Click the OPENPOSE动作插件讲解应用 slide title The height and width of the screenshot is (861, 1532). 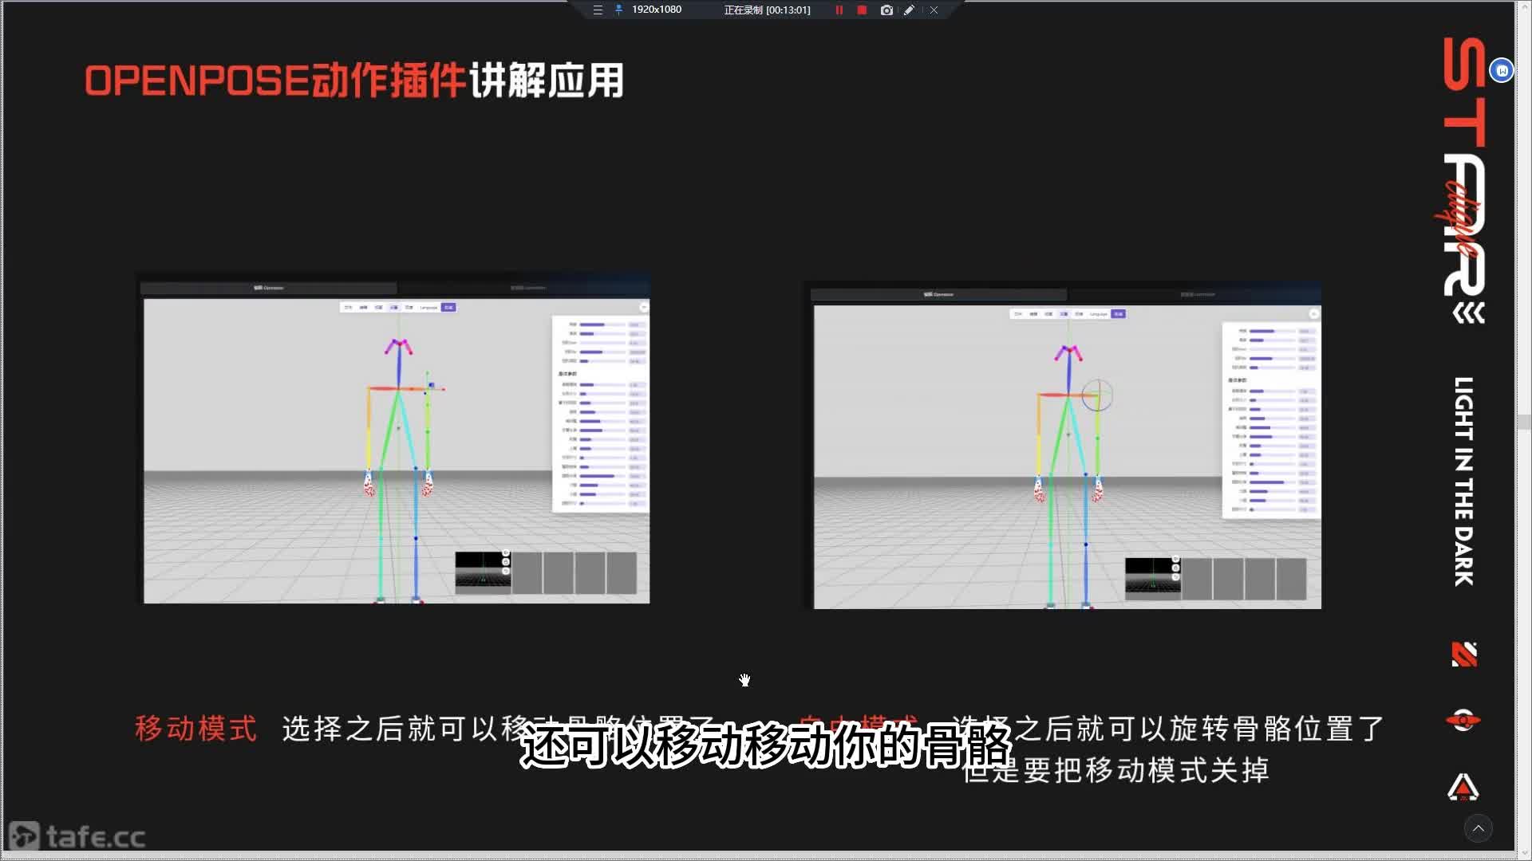(354, 81)
